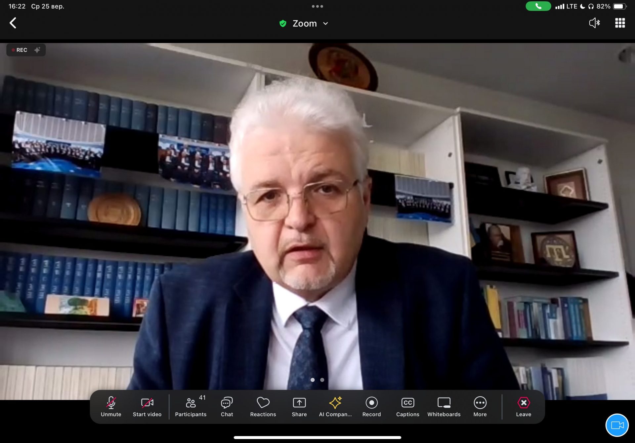Go back with the left chevron

[13, 23]
